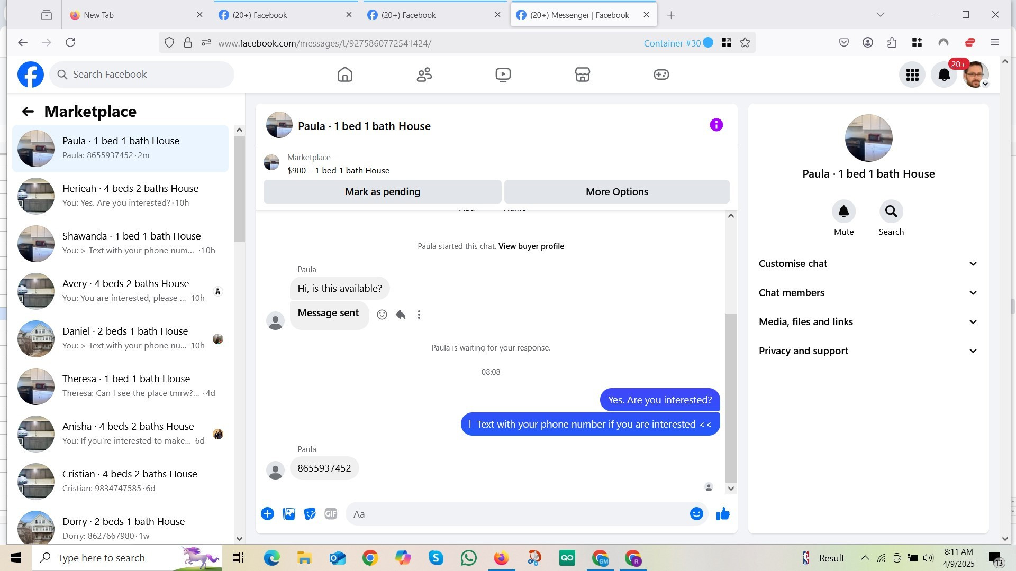Expand Privacy and support section

[x=868, y=351]
